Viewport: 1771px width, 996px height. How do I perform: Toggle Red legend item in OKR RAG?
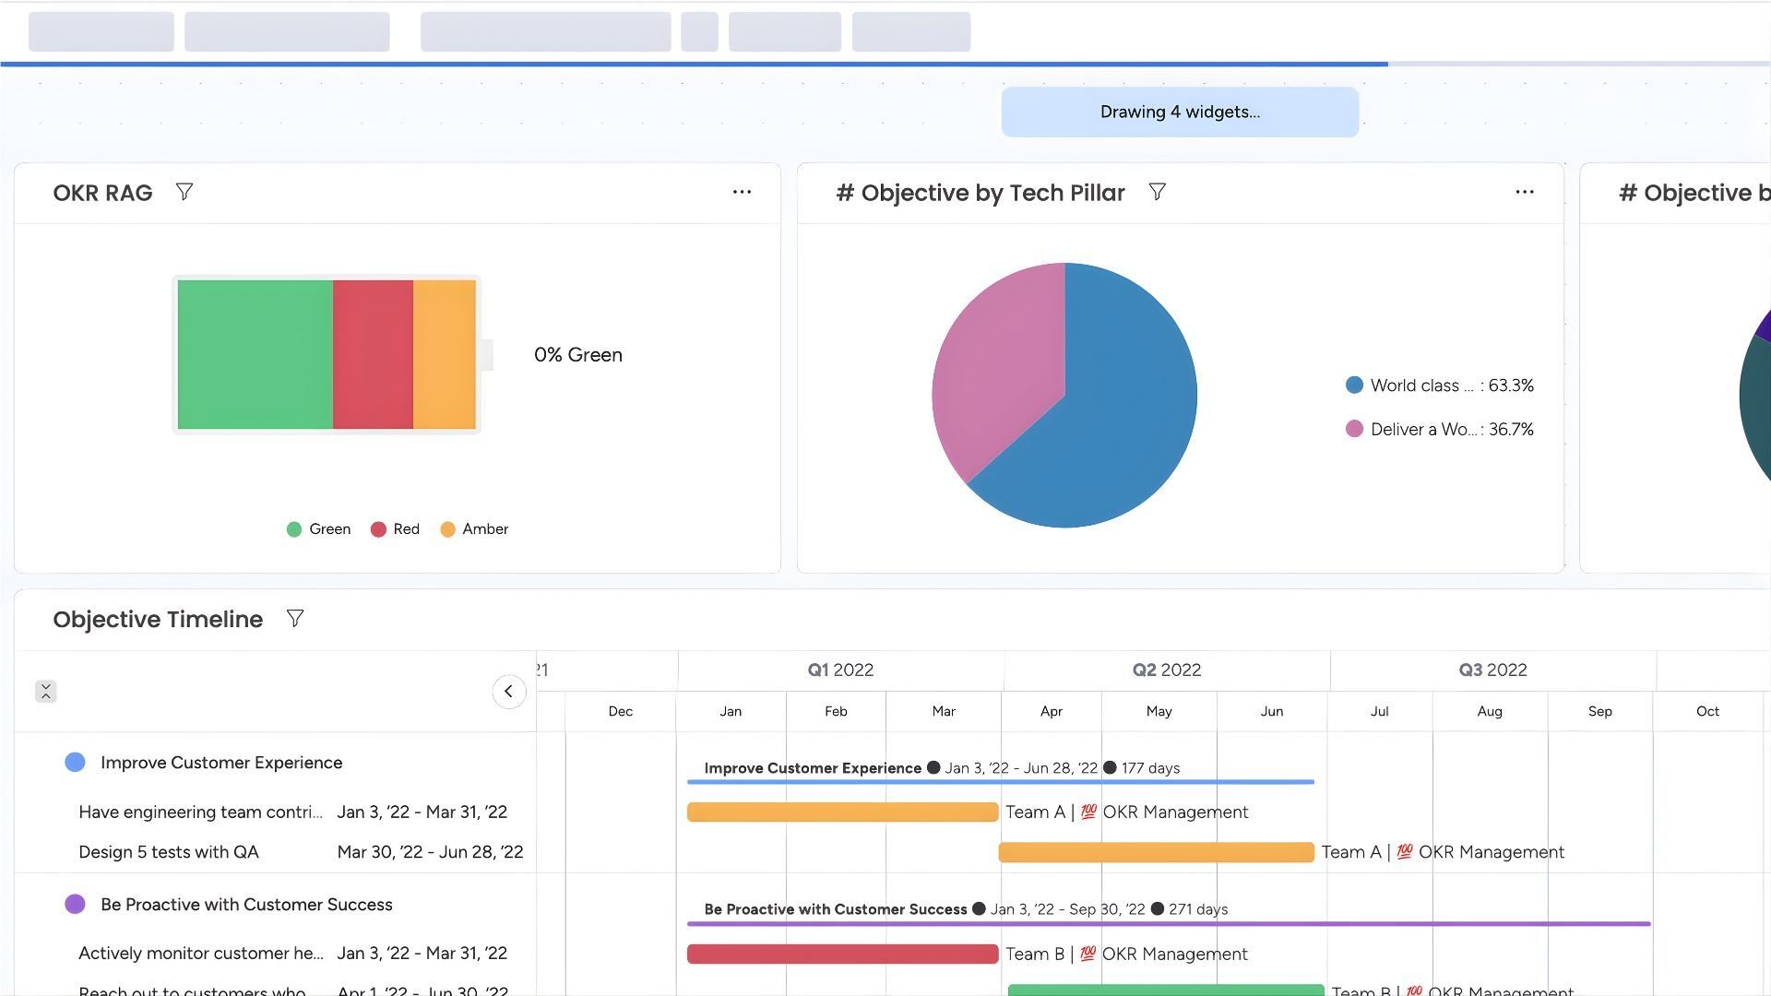(396, 529)
